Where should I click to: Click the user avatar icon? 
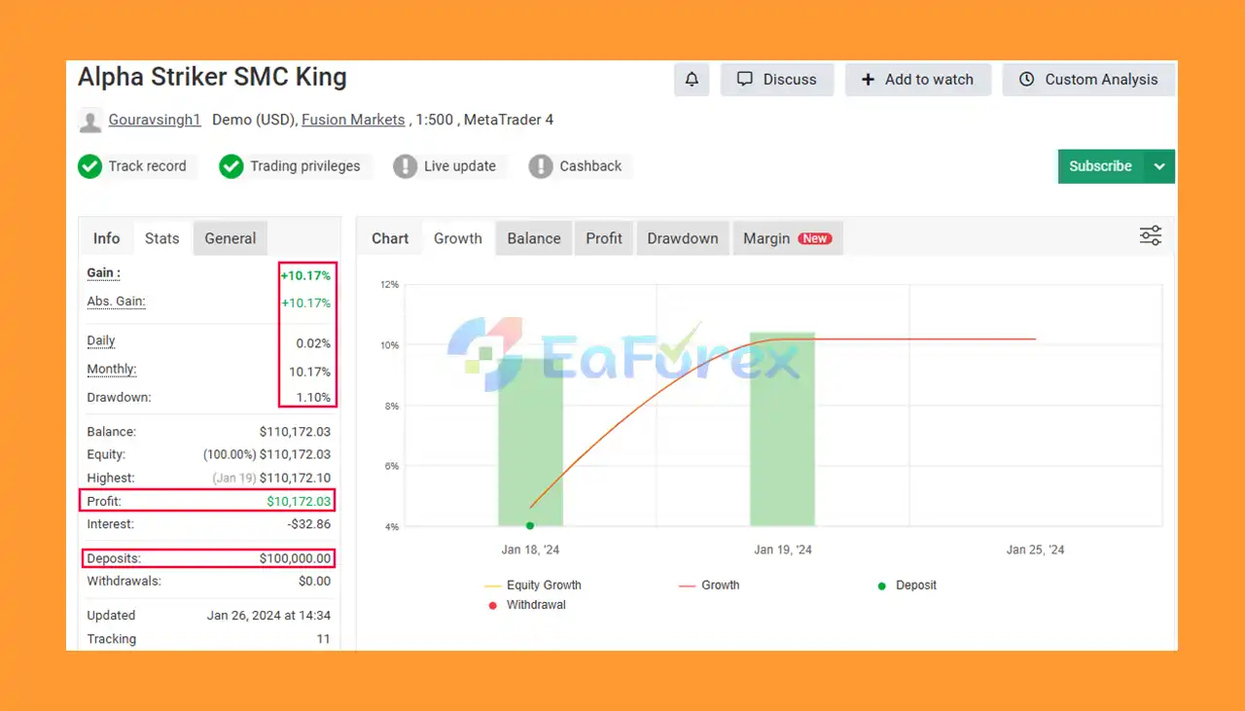pyautogui.click(x=90, y=122)
